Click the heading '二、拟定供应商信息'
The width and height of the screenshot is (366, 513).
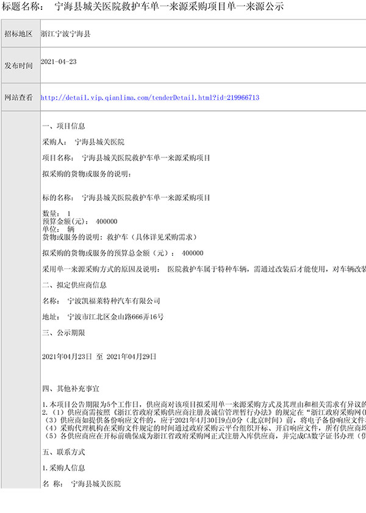point(74,285)
